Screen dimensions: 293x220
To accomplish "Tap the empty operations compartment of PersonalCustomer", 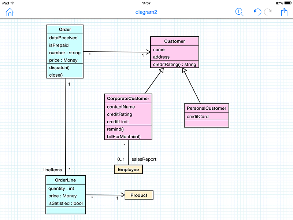I will tap(207, 124).
